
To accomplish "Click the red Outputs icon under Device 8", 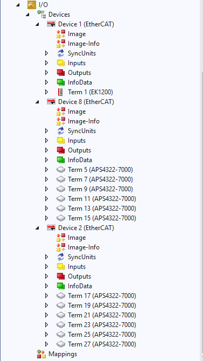I will (x=61, y=150).
